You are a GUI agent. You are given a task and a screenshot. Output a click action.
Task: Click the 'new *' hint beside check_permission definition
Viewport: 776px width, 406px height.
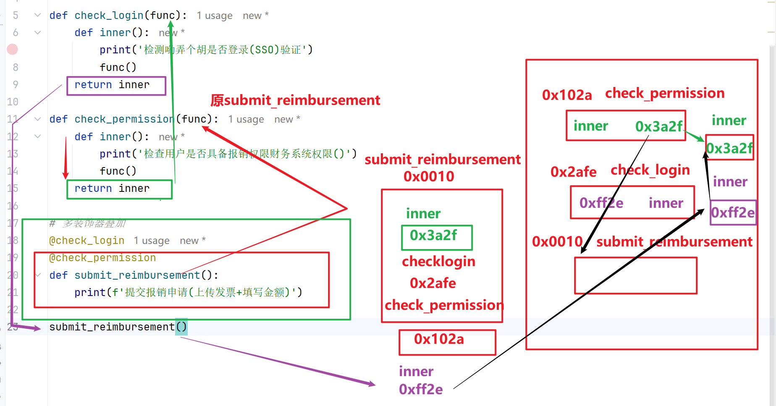[x=287, y=120]
